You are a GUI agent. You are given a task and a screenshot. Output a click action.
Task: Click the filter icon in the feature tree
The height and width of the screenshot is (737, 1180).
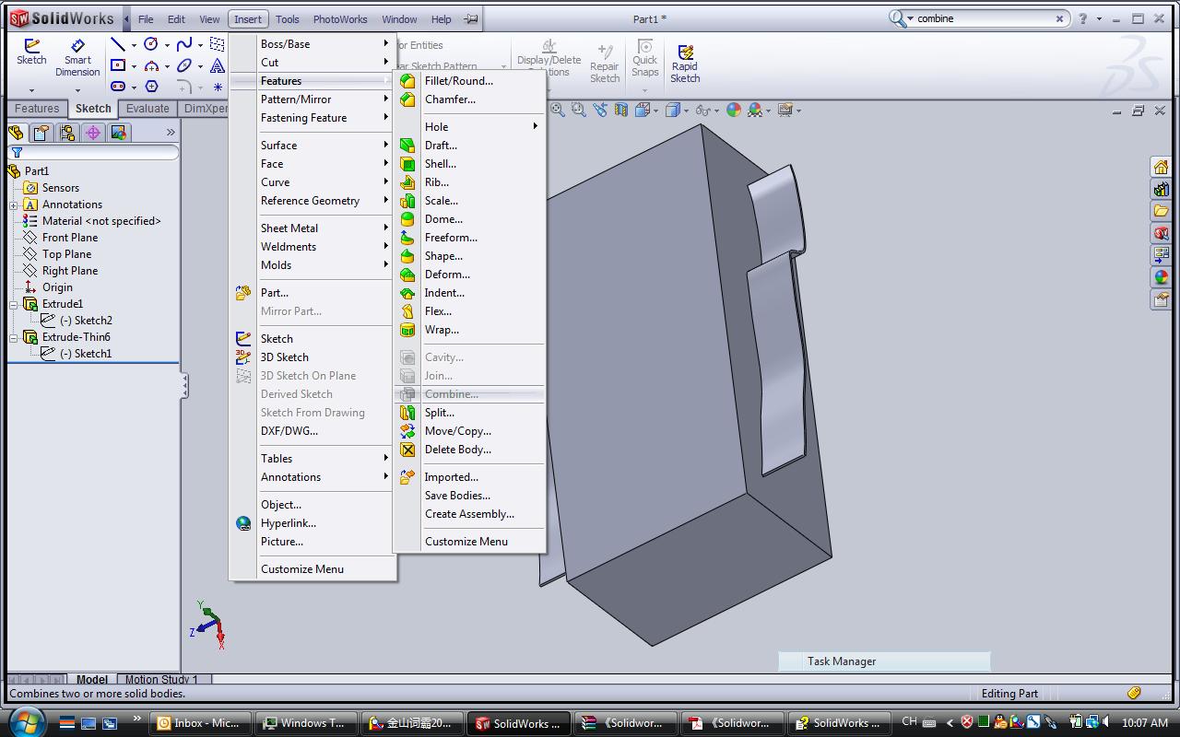[17, 152]
